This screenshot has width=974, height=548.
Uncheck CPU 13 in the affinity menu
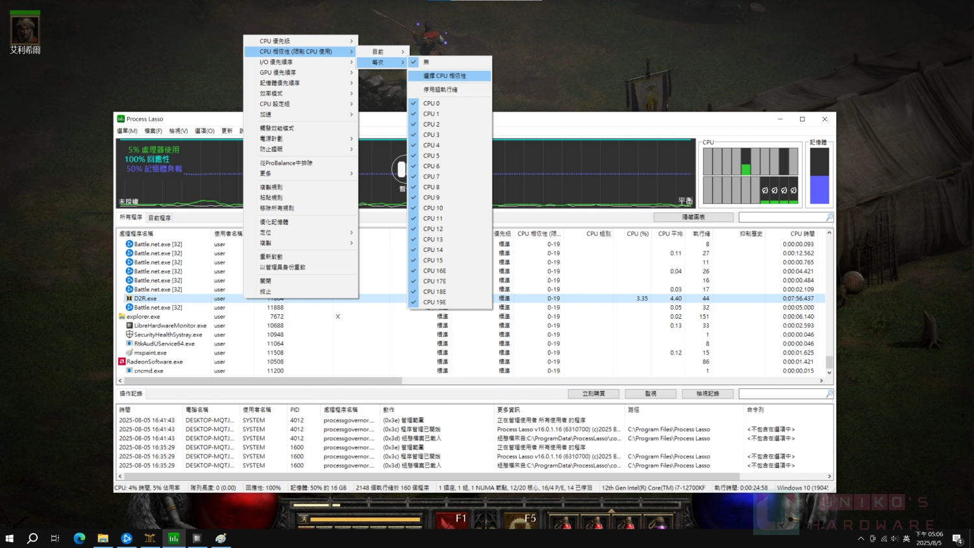[449, 240]
